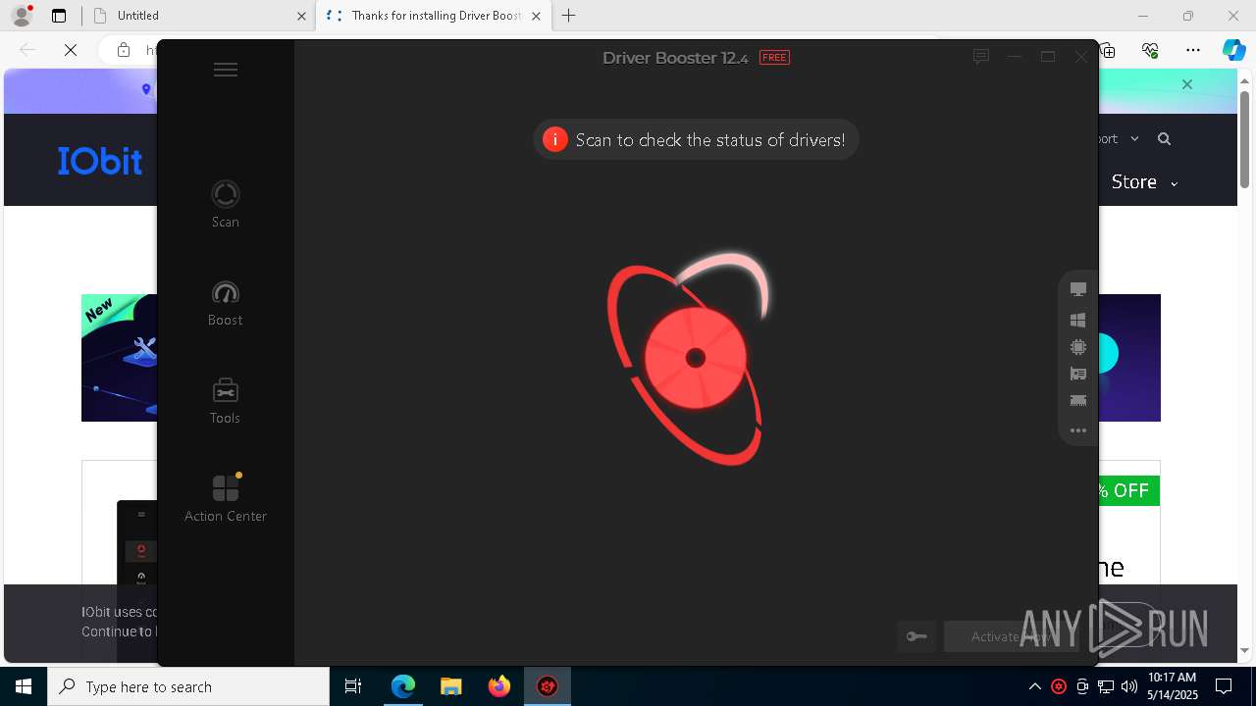Click the red Driver Booster tray icon
Image resolution: width=1256 pixels, height=706 pixels.
tap(1059, 687)
